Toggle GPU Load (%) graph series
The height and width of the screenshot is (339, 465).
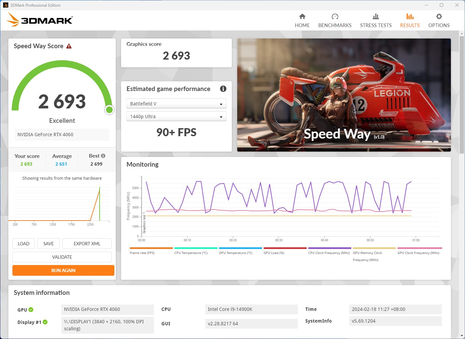tap(274, 253)
